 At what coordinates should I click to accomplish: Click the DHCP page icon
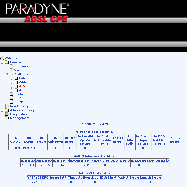(x=12, y=102)
